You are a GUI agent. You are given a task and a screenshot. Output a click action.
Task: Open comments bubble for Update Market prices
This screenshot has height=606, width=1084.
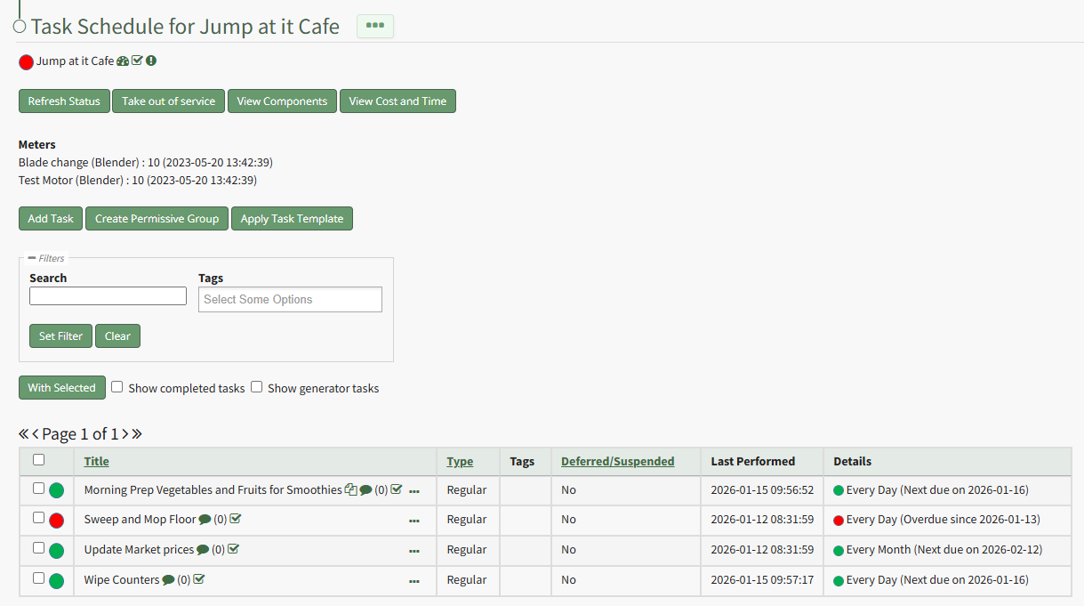(203, 550)
